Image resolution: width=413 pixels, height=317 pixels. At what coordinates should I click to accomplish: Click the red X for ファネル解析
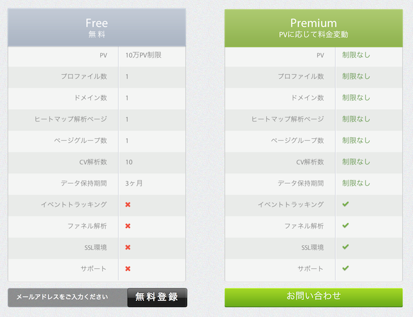point(128,226)
